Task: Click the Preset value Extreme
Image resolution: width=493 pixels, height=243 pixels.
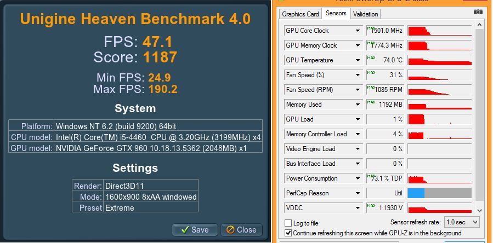Action: pyautogui.click(x=151, y=208)
